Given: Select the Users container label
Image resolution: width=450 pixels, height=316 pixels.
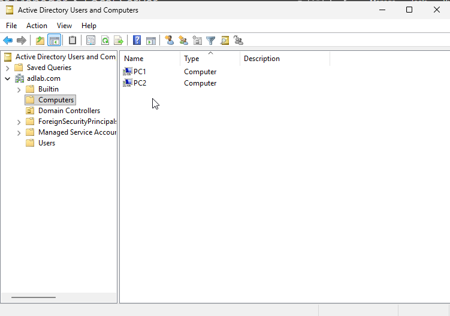Looking at the screenshot, I should tap(47, 143).
